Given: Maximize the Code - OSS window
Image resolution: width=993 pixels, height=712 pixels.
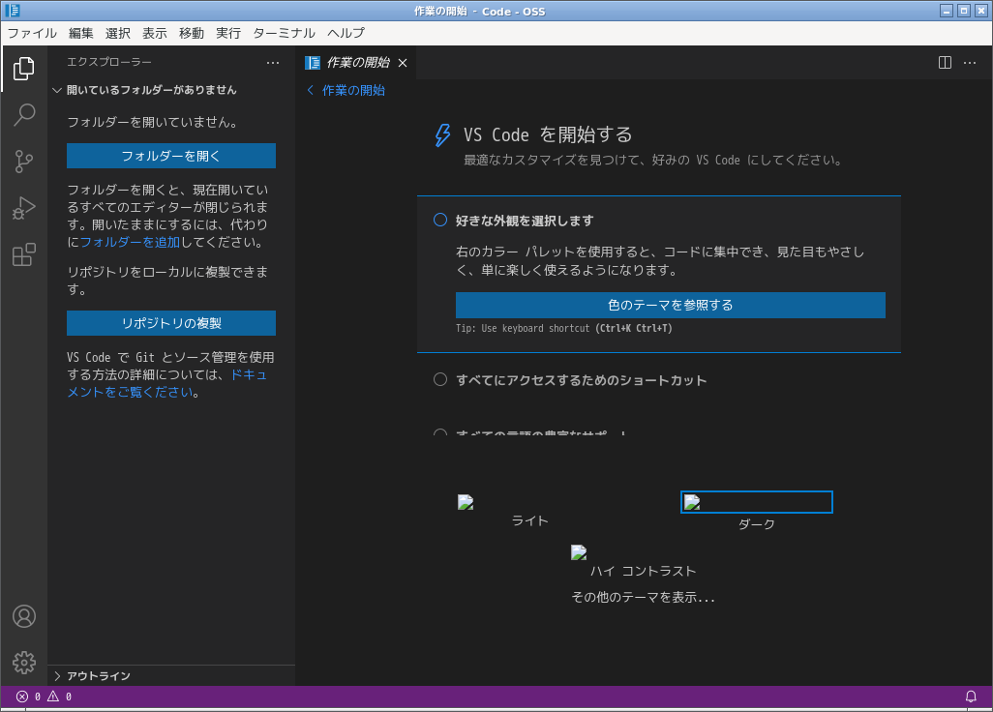Looking at the screenshot, I should pyautogui.click(x=963, y=11).
